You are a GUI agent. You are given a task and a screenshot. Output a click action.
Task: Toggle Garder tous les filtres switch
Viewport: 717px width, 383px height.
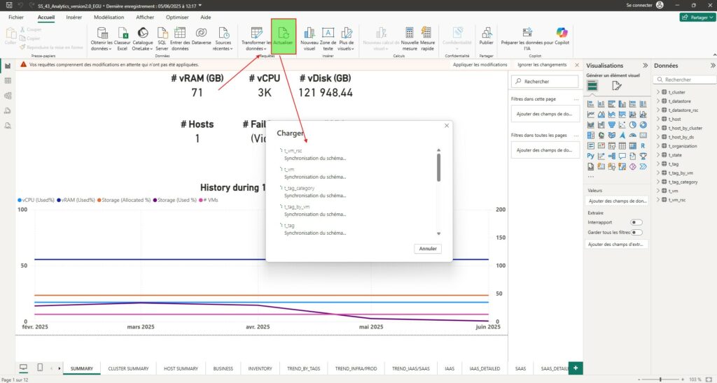point(636,232)
